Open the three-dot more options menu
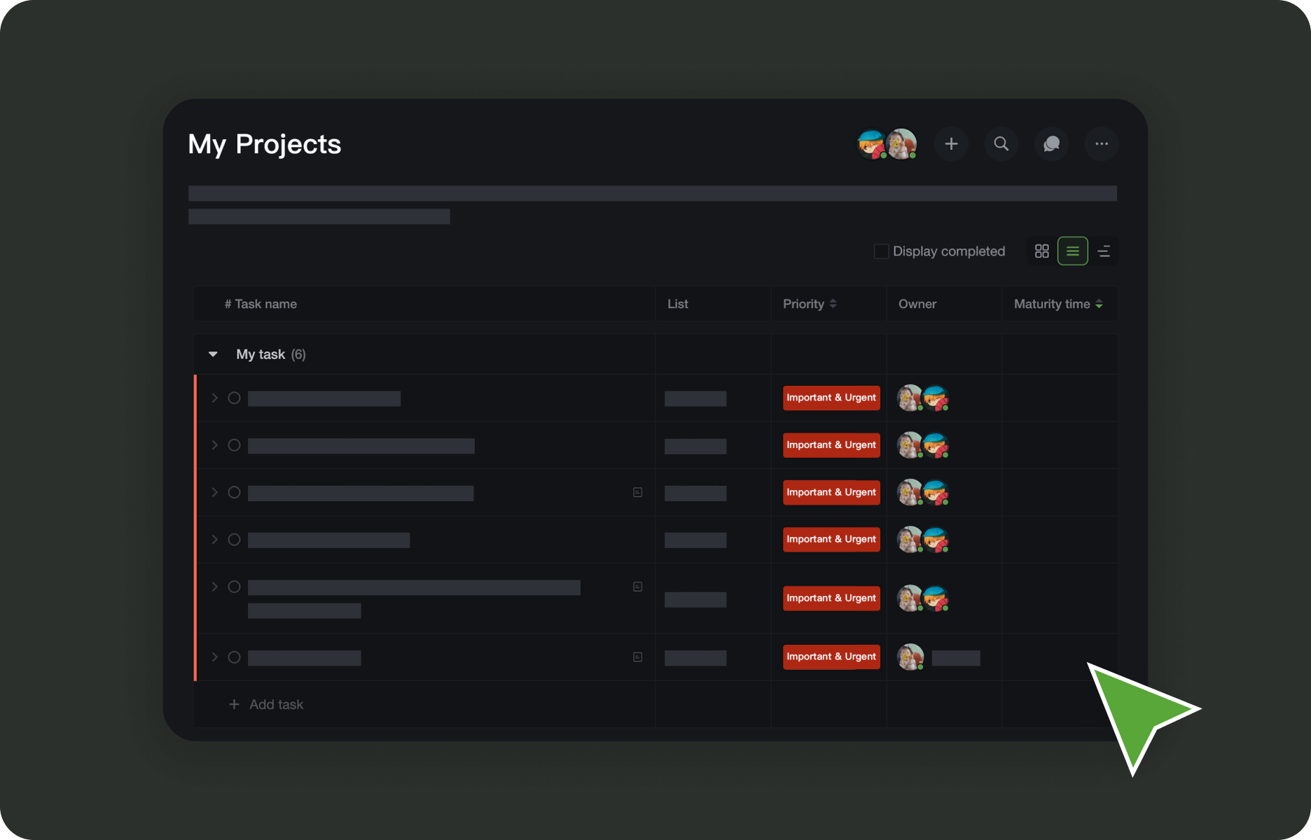This screenshot has height=840, width=1311. pyautogui.click(x=1102, y=144)
